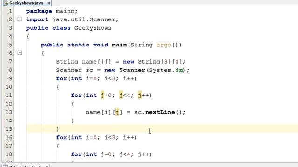Click the class name 'Geekyshows' on line 3
Screen dimensions: 298x167
click(x=93, y=28)
